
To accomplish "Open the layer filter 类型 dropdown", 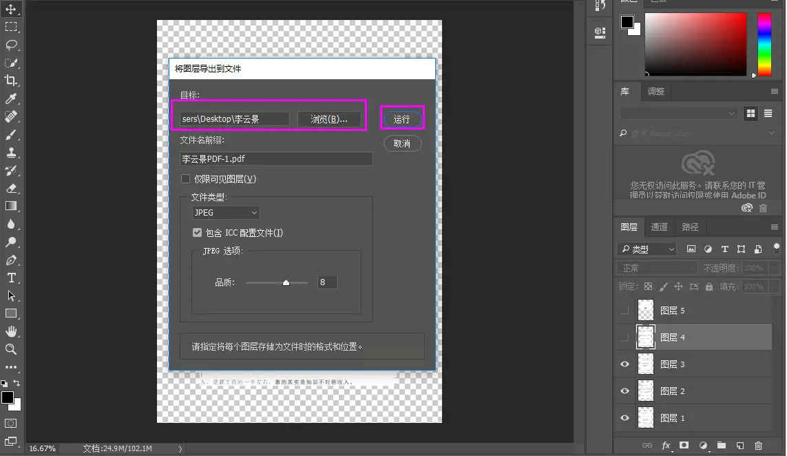I will point(647,249).
